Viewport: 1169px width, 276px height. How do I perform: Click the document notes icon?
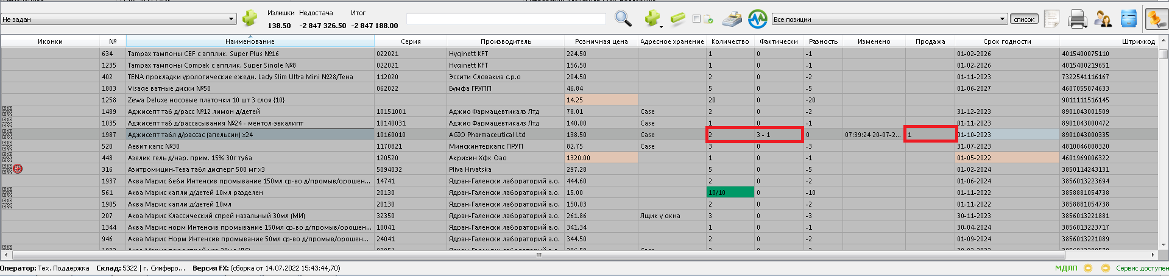pos(1052,19)
